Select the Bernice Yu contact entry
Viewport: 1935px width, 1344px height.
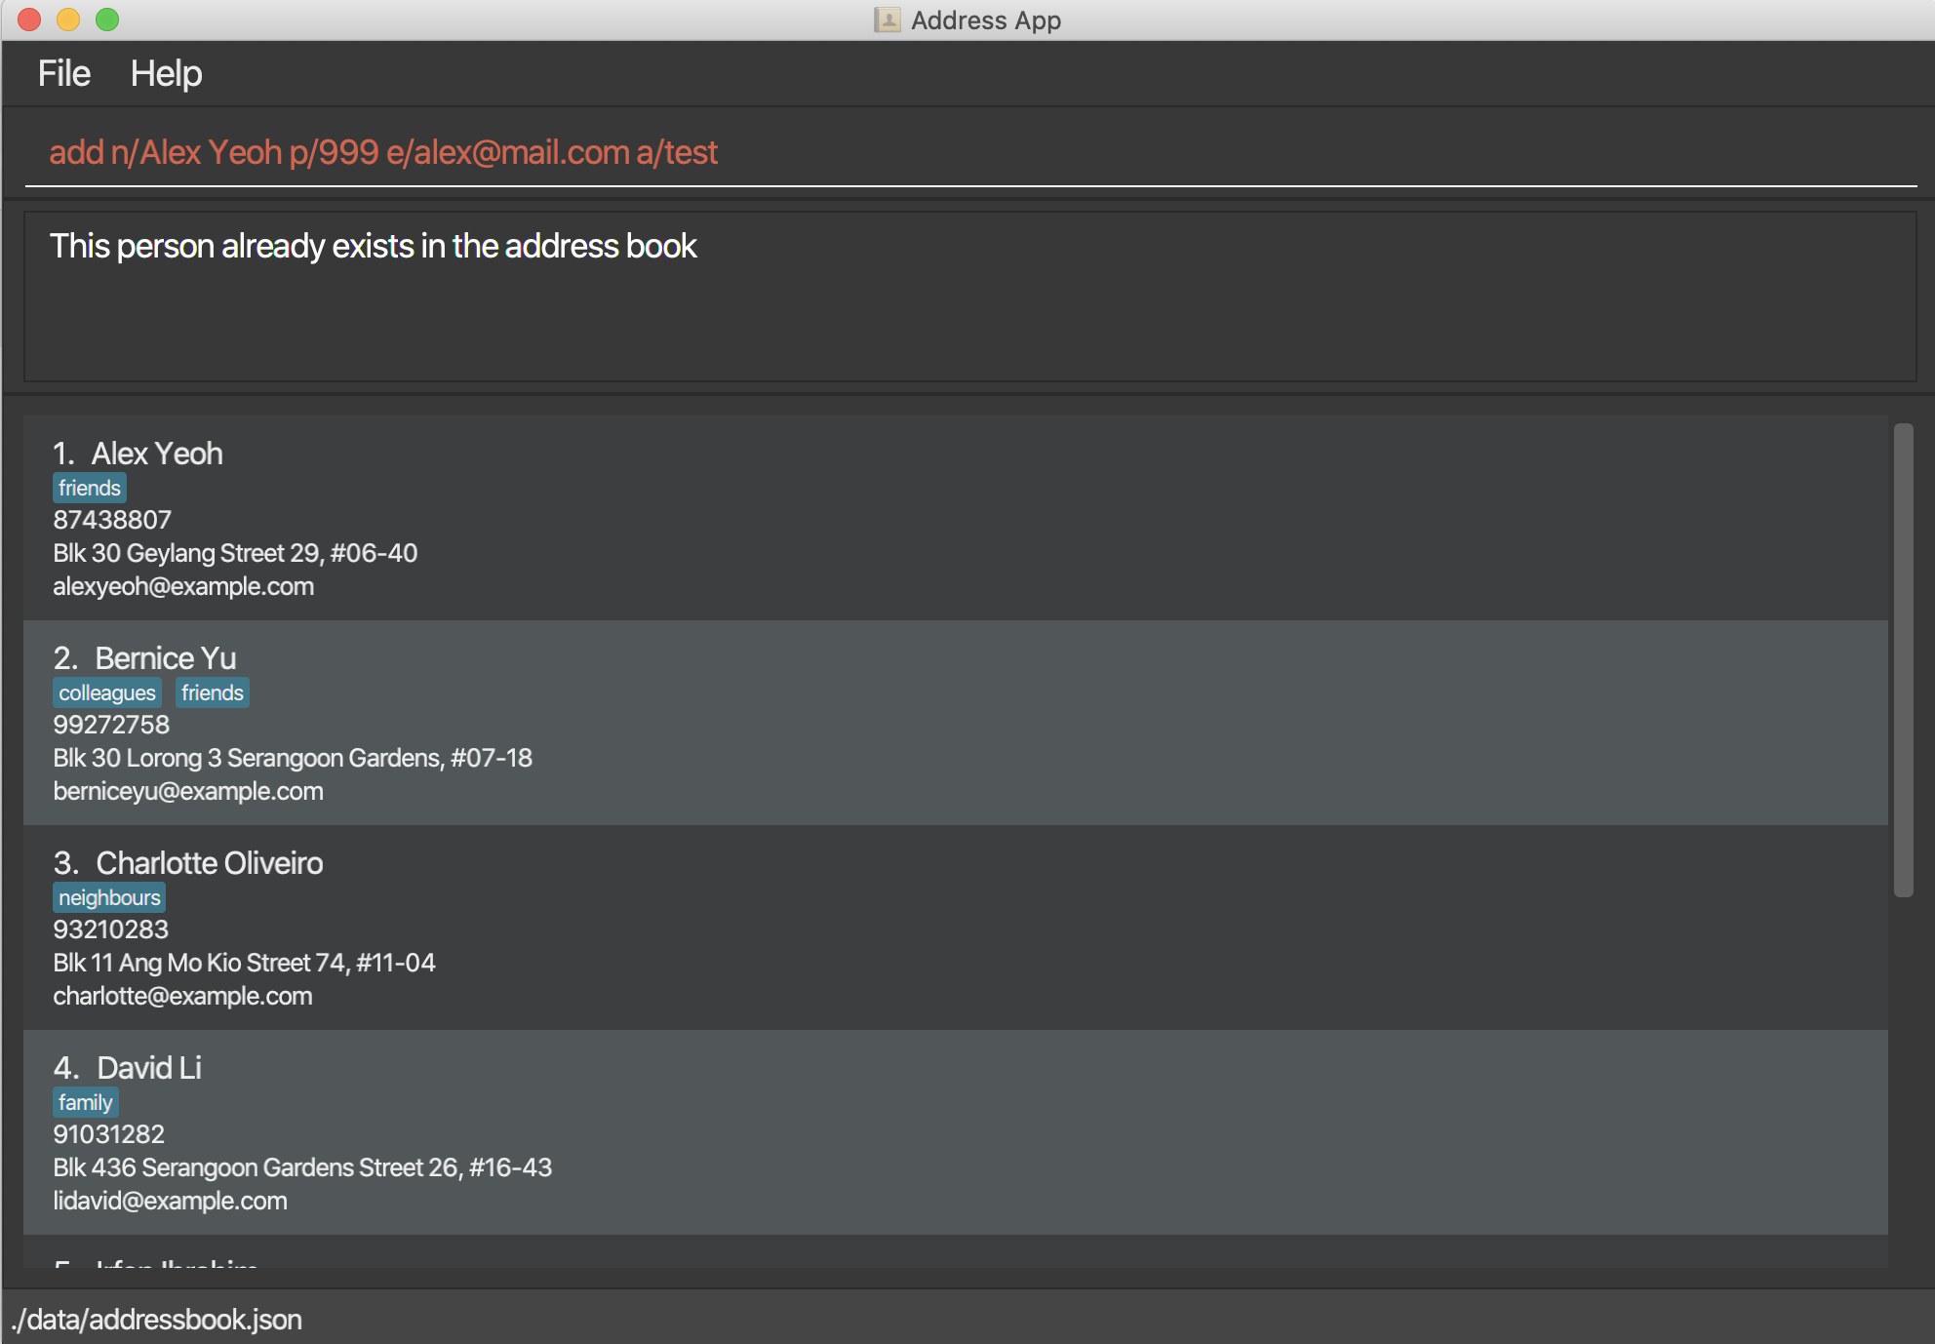coord(956,723)
